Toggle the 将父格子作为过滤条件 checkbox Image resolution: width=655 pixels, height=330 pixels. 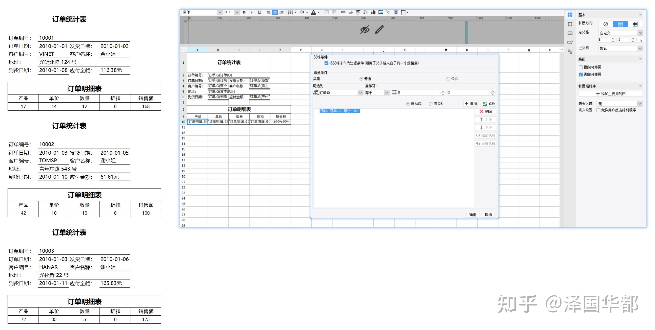coord(326,63)
